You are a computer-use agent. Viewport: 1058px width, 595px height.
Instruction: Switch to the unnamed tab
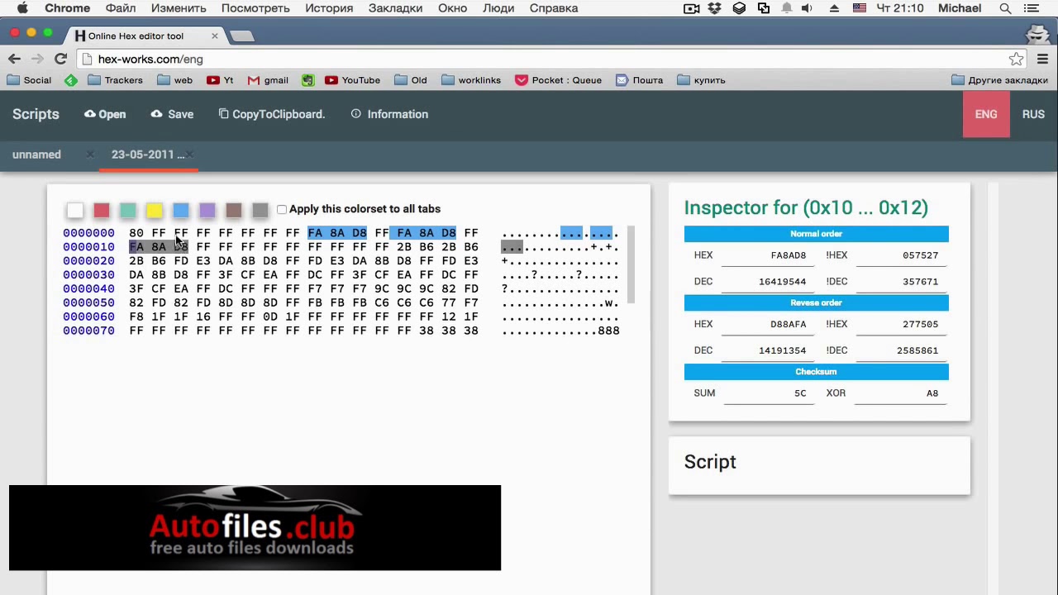[36, 155]
